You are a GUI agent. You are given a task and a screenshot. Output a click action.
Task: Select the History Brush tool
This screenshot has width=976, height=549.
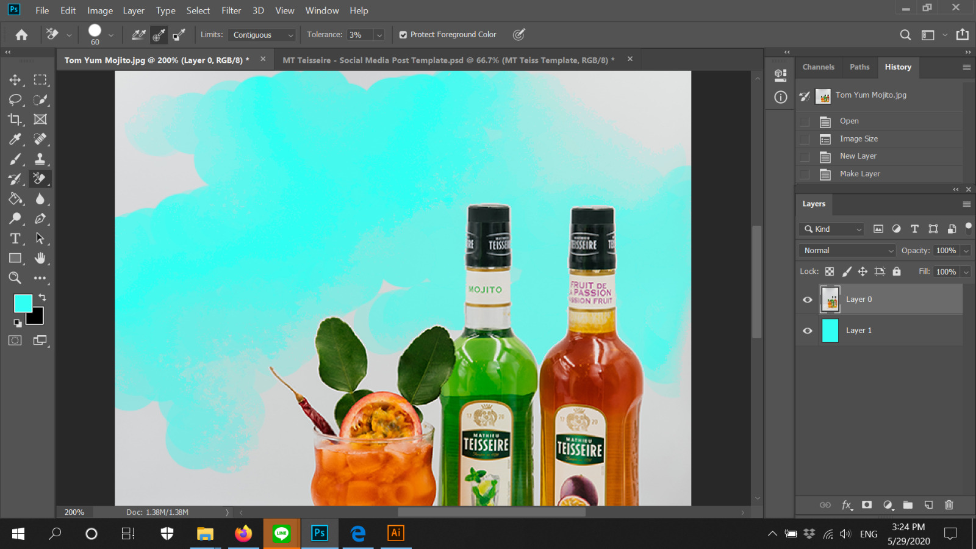tap(15, 179)
